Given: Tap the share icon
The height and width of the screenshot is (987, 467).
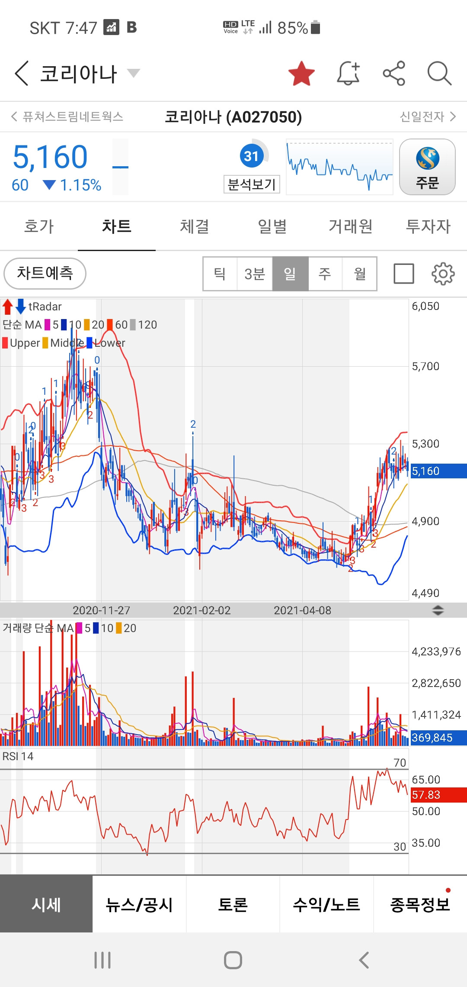Looking at the screenshot, I should (x=394, y=73).
